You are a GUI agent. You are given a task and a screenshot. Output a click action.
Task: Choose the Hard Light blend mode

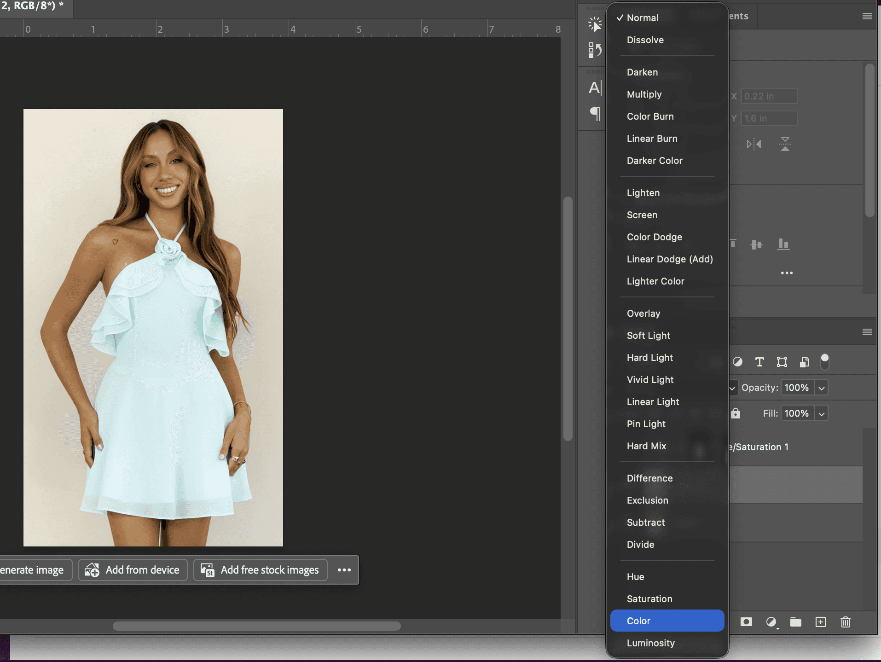point(667,357)
